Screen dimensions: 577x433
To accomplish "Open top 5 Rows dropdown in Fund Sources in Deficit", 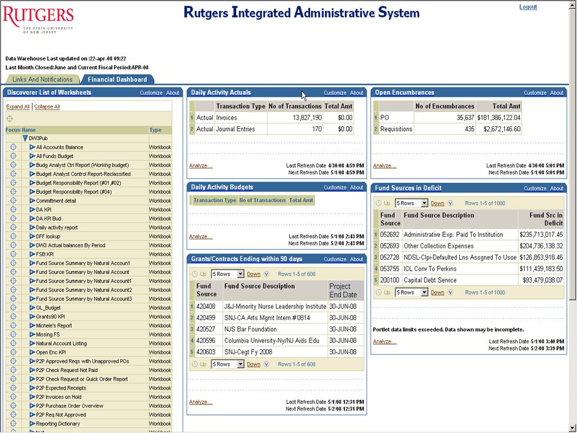I will pyautogui.click(x=411, y=203).
